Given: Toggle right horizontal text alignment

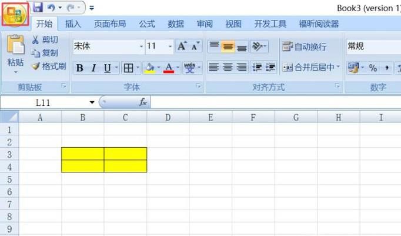Looking at the screenshot, I should tap(242, 67).
